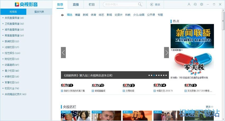This screenshot has width=225, height=121.
Task: Expand 央视精品纪录片(43) category
Action: coord(3,94)
